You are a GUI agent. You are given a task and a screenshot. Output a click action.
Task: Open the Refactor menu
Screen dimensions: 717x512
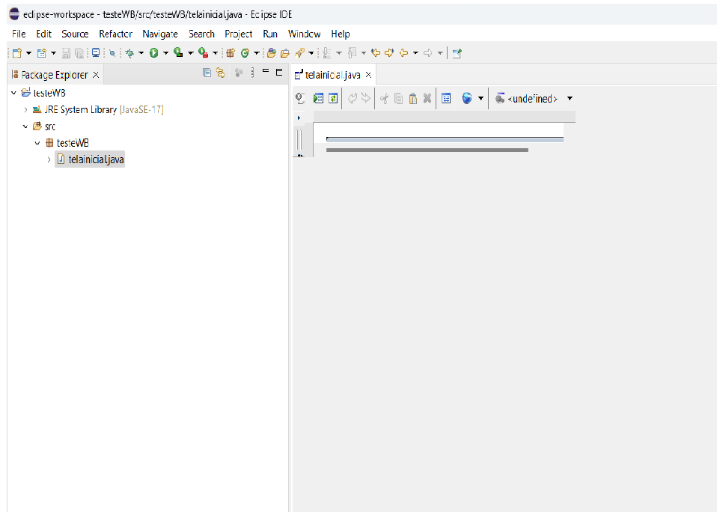pyautogui.click(x=116, y=34)
